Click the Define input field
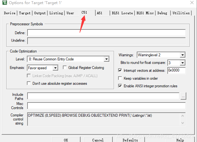197x142 pixels. click(106, 33)
